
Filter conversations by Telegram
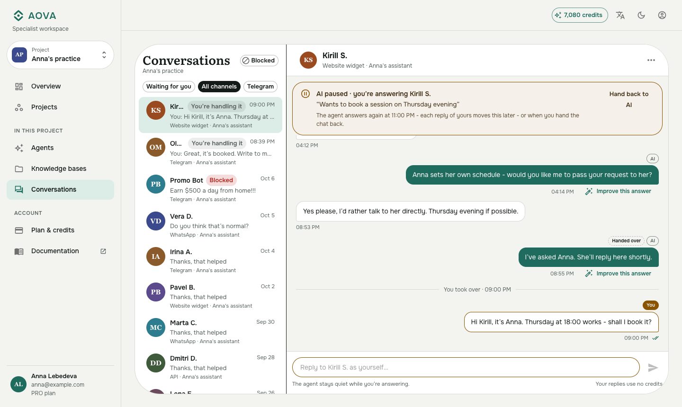pos(260,87)
